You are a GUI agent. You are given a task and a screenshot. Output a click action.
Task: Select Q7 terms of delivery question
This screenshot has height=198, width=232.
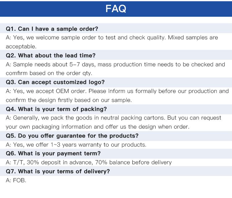point(58,171)
